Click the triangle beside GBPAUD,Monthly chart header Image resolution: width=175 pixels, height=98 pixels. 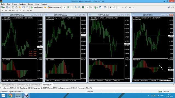point(3,18)
